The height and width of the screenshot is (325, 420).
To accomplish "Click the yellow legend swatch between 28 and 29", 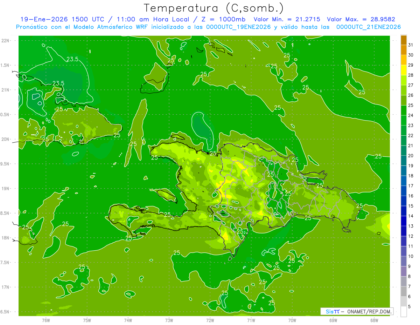I will (404, 70).
